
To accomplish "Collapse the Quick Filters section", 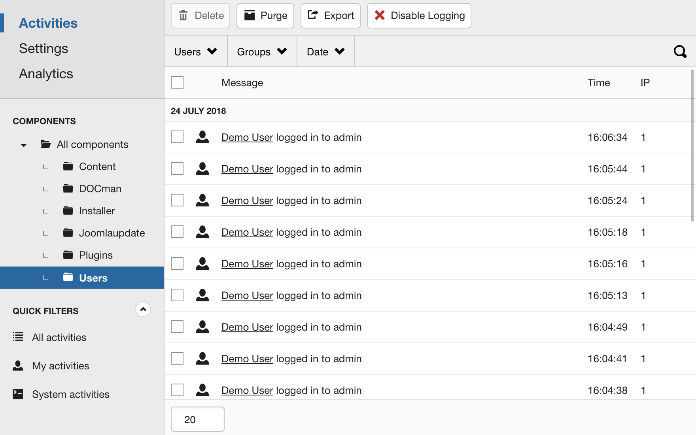I will click(x=143, y=309).
